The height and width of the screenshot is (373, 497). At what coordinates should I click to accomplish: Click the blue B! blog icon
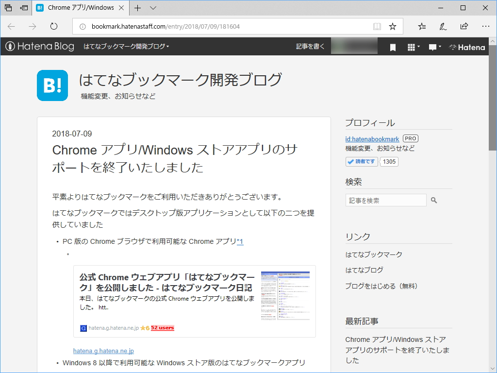coord(52,85)
